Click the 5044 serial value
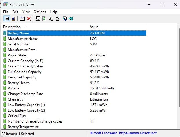Image resolution: width=180 pixels, height=137 pixels. tap(94, 44)
